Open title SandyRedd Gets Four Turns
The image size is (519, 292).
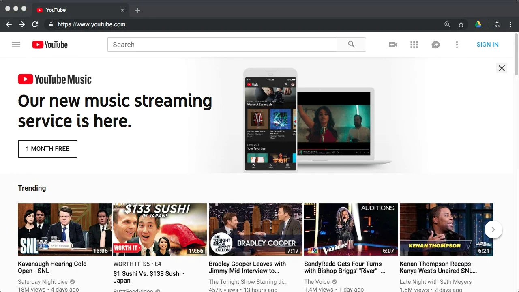click(x=345, y=267)
